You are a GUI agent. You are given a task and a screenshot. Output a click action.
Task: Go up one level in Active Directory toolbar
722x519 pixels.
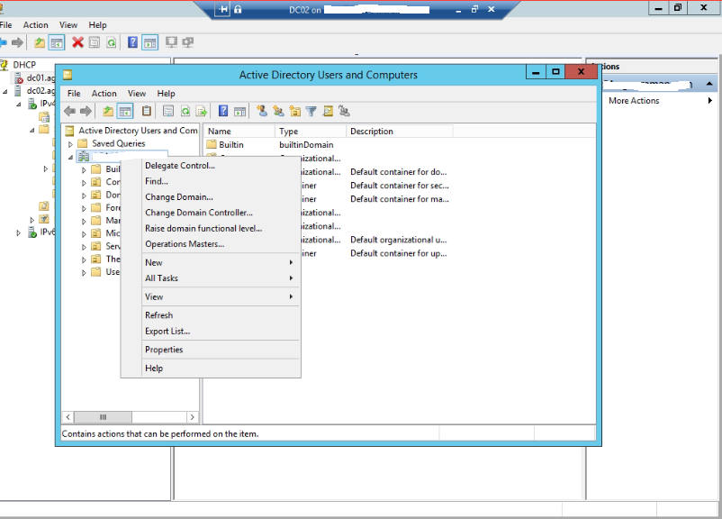click(x=108, y=111)
